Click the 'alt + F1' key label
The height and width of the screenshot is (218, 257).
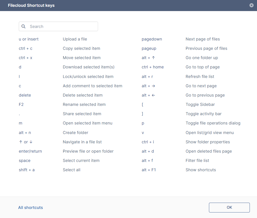pyautogui.click(x=149, y=170)
